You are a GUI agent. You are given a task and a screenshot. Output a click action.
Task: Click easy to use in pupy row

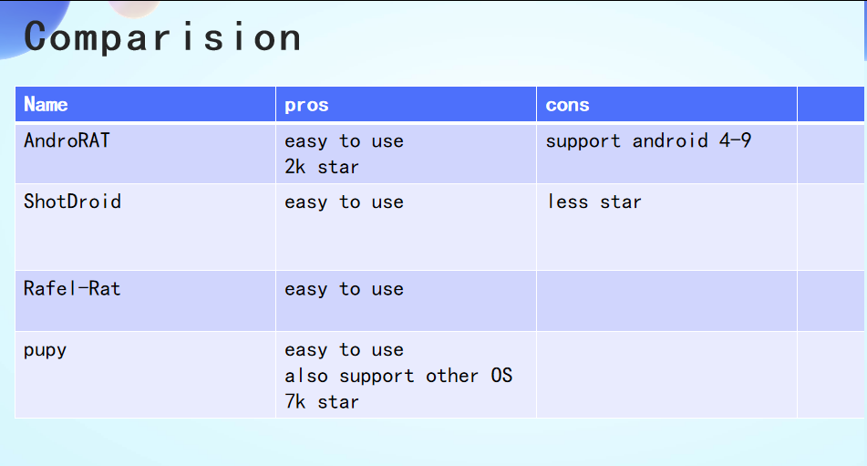pyautogui.click(x=344, y=350)
